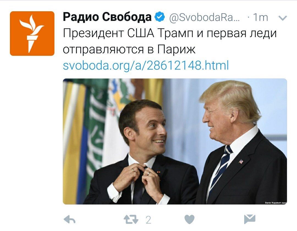This screenshot has width=297, height=231.
Task: Click the Daniel Kopatsch photo credit
Action: point(275,203)
